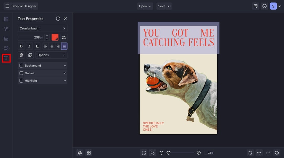Click the collapse-to-actual-size icon
Screen dimensions: 284x158
(153, 153)
